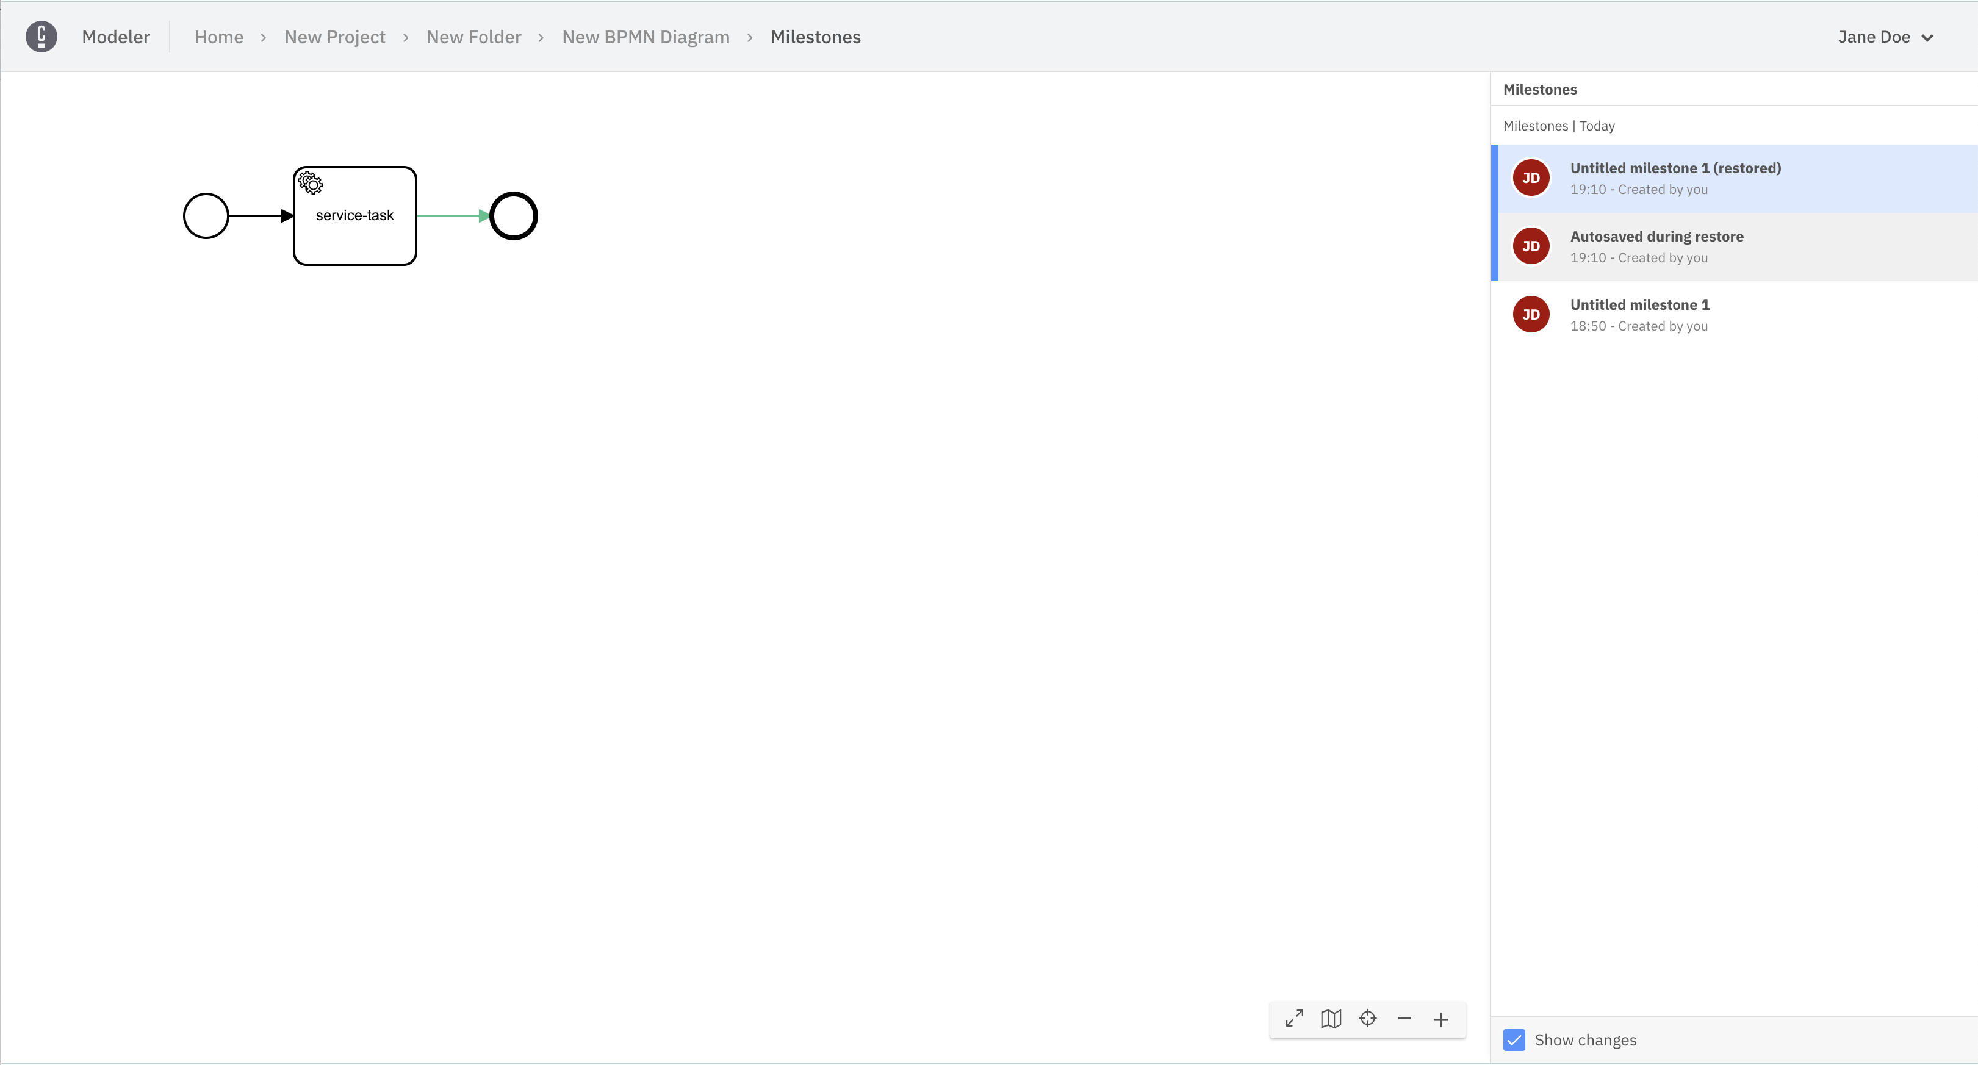1978x1065 pixels.
Task: Open New BPMN Diagram breadcrumb link
Action: click(x=646, y=37)
